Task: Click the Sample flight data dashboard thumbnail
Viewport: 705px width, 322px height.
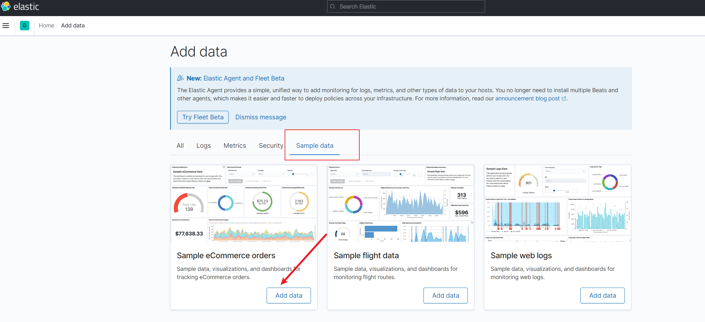Action: coord(400,203)
